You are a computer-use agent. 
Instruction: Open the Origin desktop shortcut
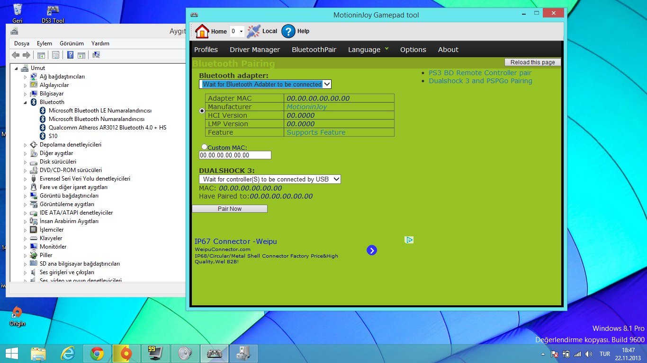[x=18, y=316]
